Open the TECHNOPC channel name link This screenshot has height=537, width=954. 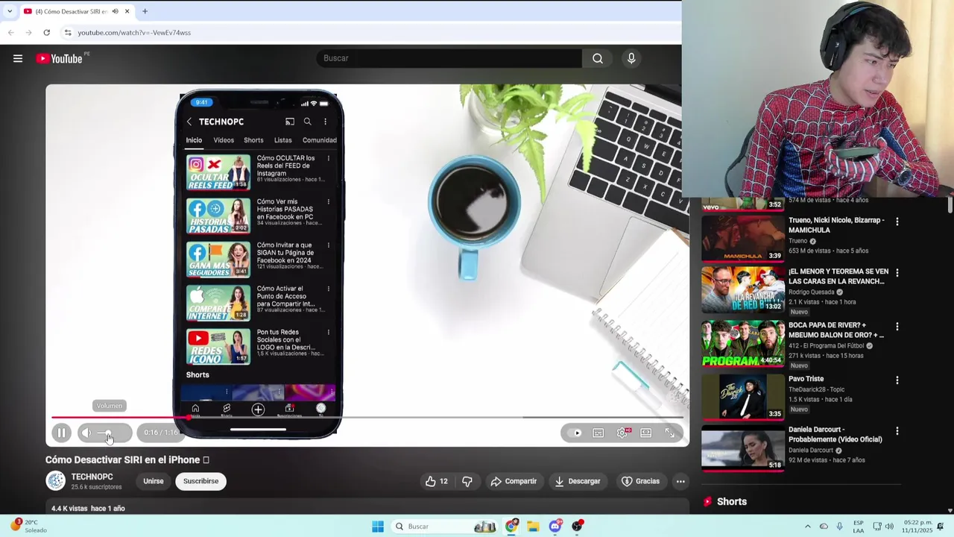tap(92, 477)
